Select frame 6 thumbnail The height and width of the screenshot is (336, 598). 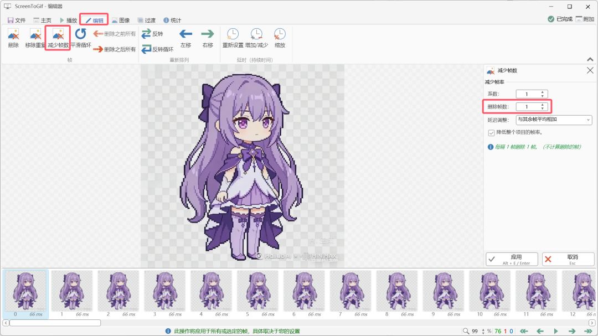[304, 294]
